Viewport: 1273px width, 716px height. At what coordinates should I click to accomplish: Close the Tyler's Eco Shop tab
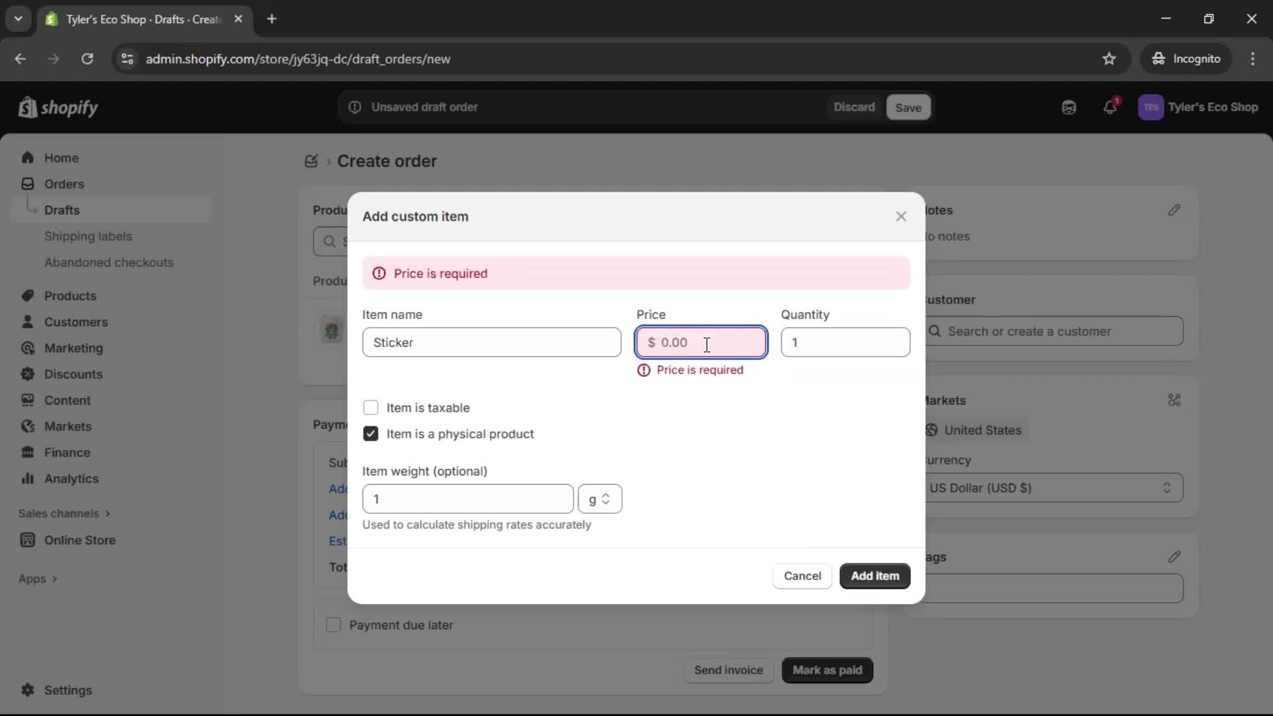pyautogui.click(x=239, y=19)
